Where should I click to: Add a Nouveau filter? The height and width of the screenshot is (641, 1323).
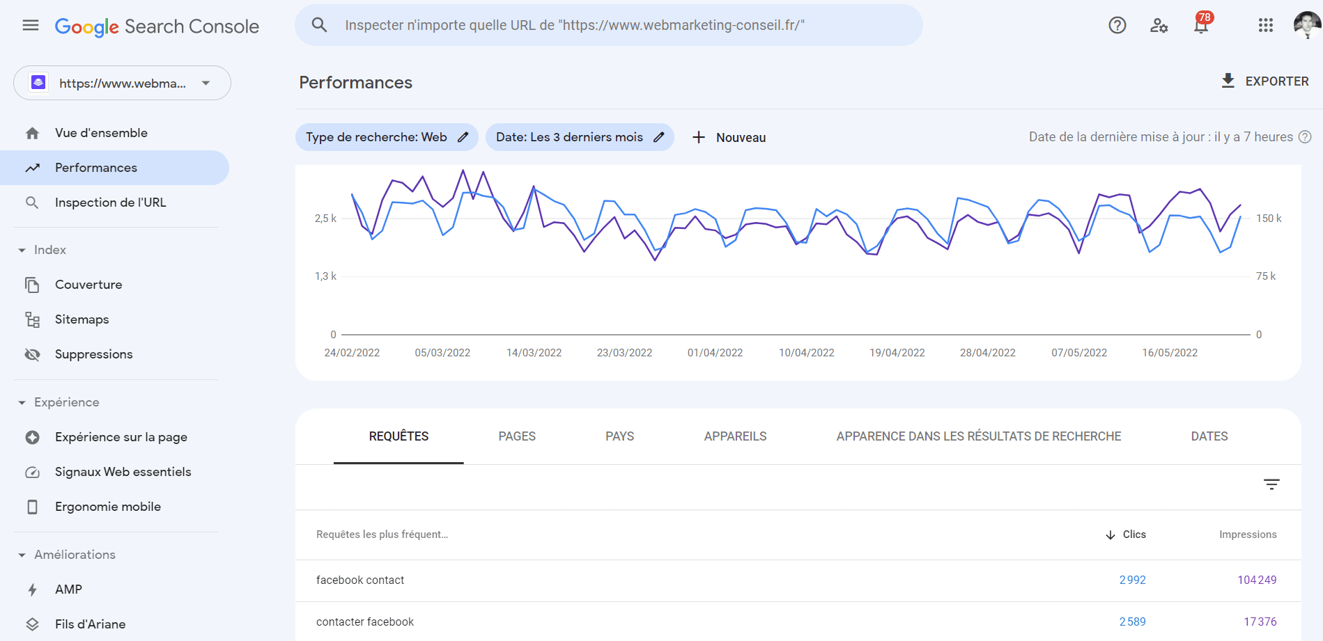pyautogui.click(x=729, y=137)
